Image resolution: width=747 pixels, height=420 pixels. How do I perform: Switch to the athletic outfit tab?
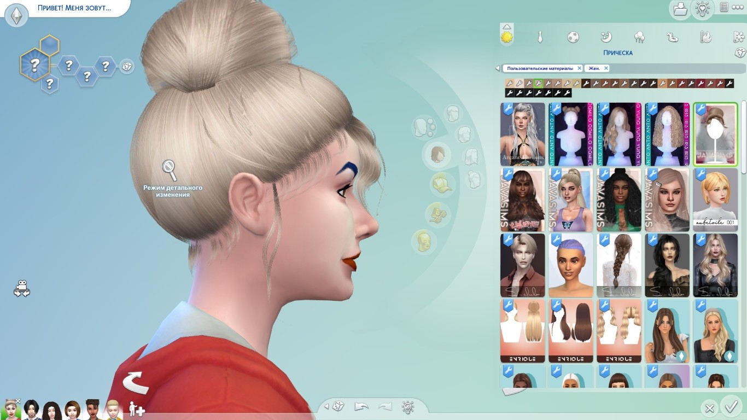pyautogui.click(x=573, y=37)
